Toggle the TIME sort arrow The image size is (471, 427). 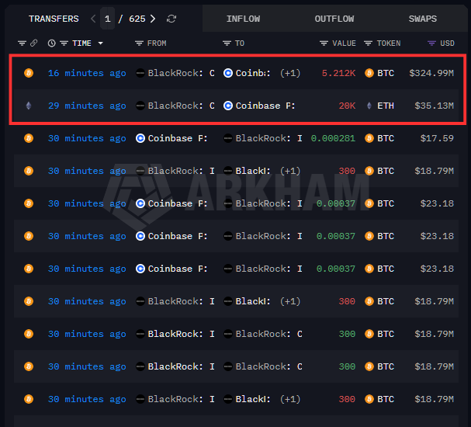pyautogui.click(x=101, y=43)
